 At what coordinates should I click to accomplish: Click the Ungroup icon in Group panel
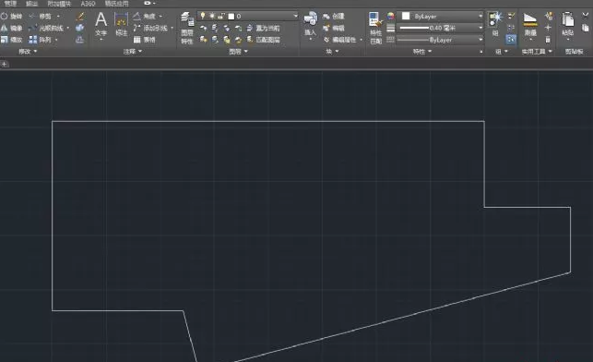tap(511, 16)
